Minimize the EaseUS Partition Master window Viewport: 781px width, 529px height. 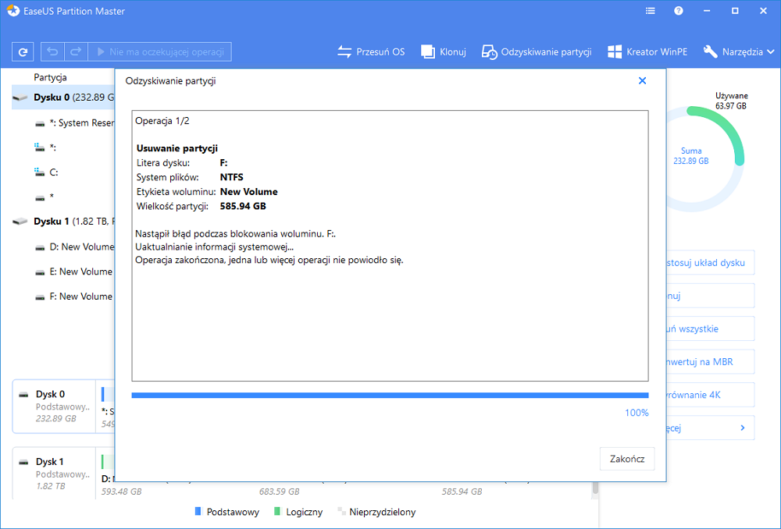(707, 11)
